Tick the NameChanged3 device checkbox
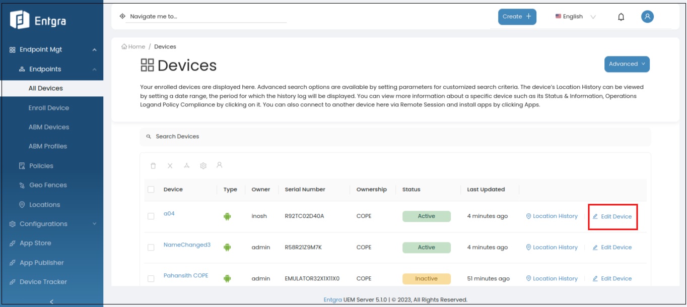This screenshot has width=687, height=307. pos(151,248)
